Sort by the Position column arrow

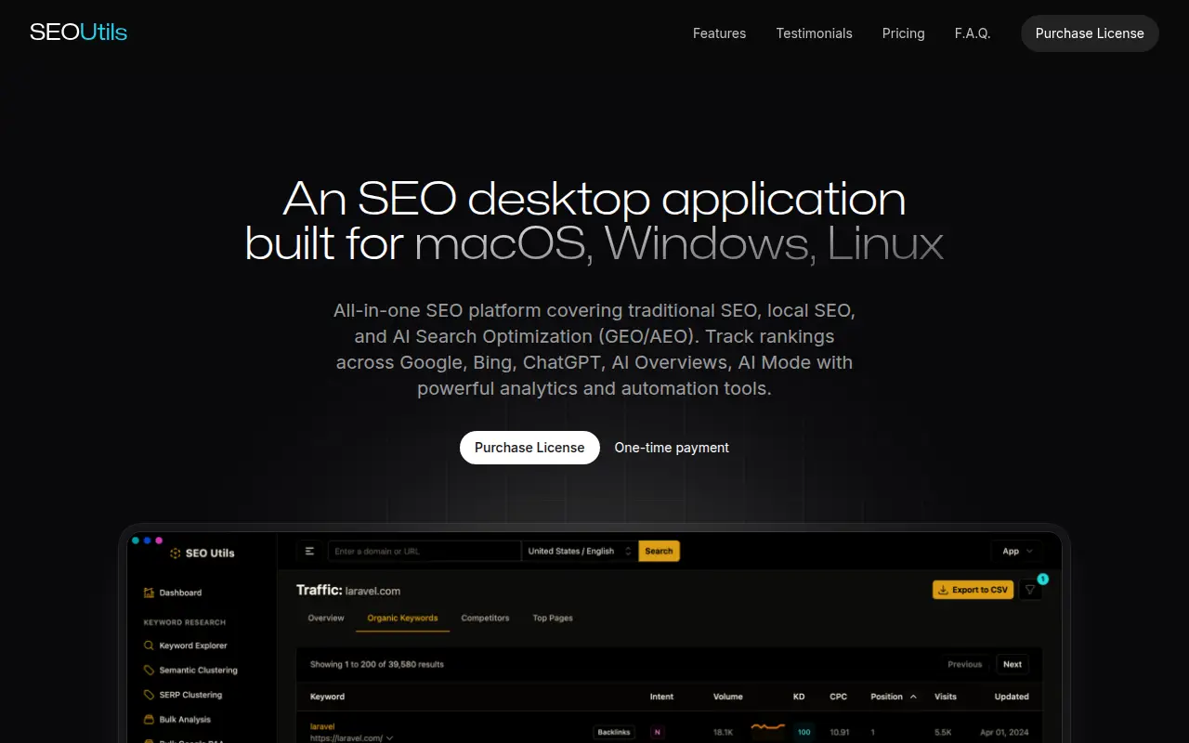pos(913,697)
